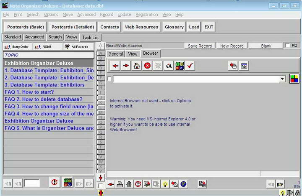The height and width of the screenshot is (196, 302).
Task: Click the save disk icon in bottom toolbar
Action: click(202, 184)
